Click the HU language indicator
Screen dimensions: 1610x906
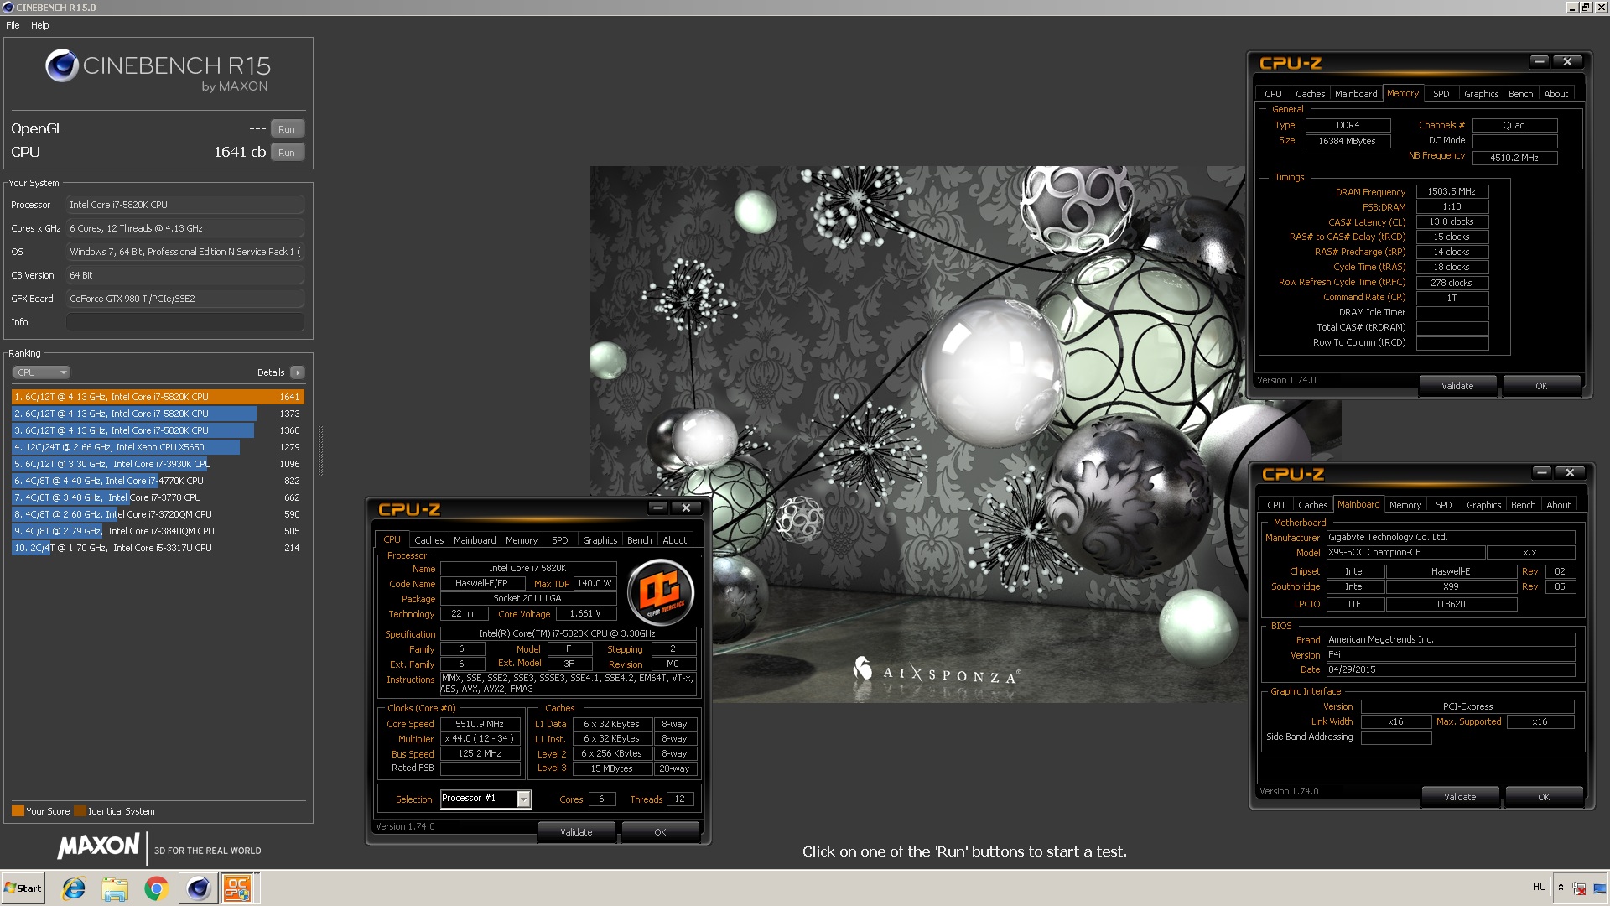[x=1539, y=887]
